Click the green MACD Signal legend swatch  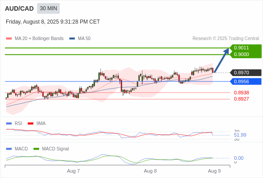[36, 149]
